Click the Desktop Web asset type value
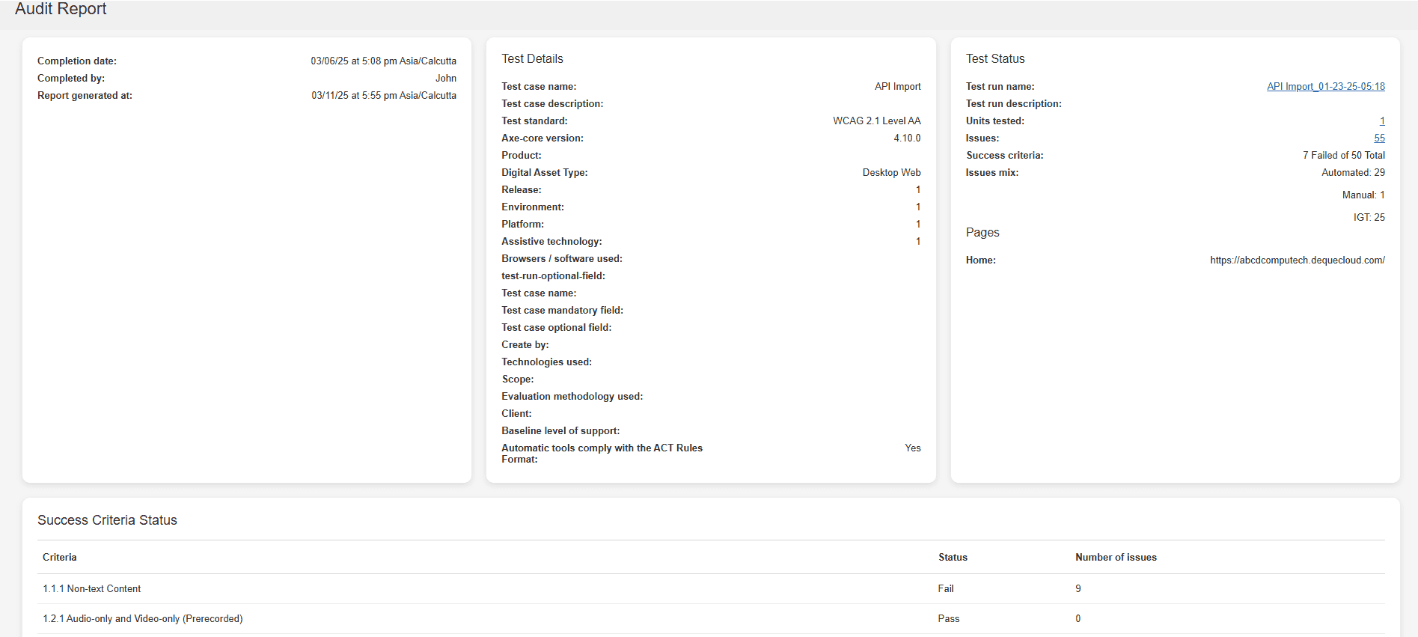 point(891,173)
